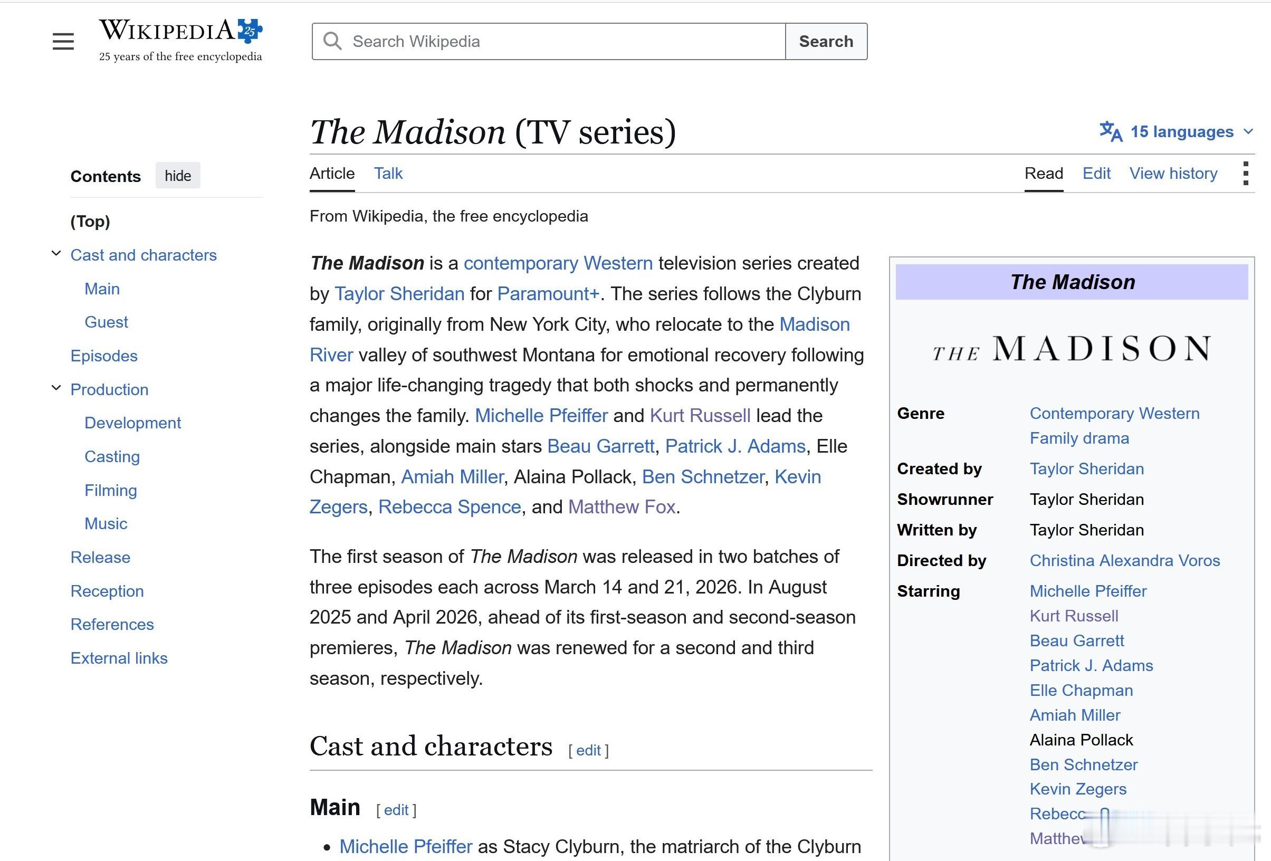Open the Paramount+ link
1271x861 pixels.
pyautogui.click(x=548, y=294)
